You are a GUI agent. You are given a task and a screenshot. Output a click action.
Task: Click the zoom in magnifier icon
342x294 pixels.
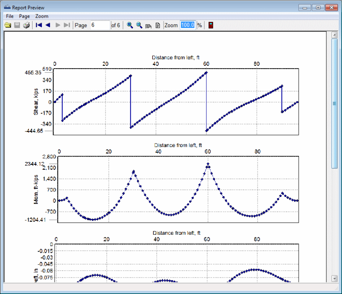pyautogui.click(x=130, y=25)
